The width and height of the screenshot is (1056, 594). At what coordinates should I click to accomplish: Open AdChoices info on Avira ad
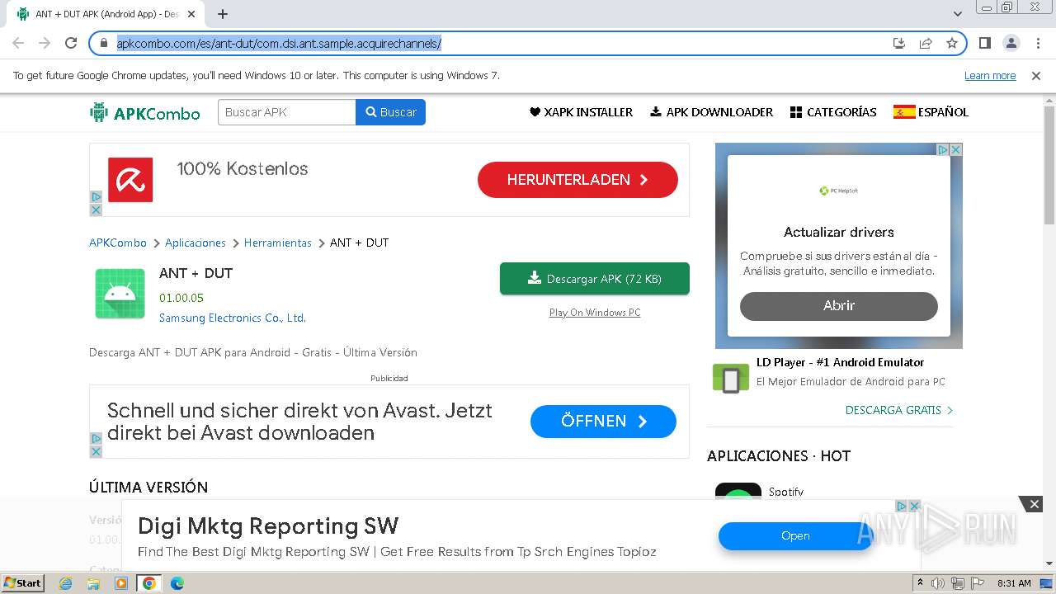96,197
